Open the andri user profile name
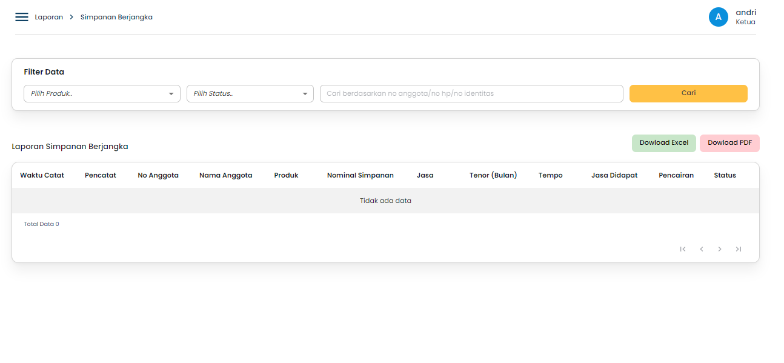The width and height of the screenshot is (784, 363). (746, 13)
